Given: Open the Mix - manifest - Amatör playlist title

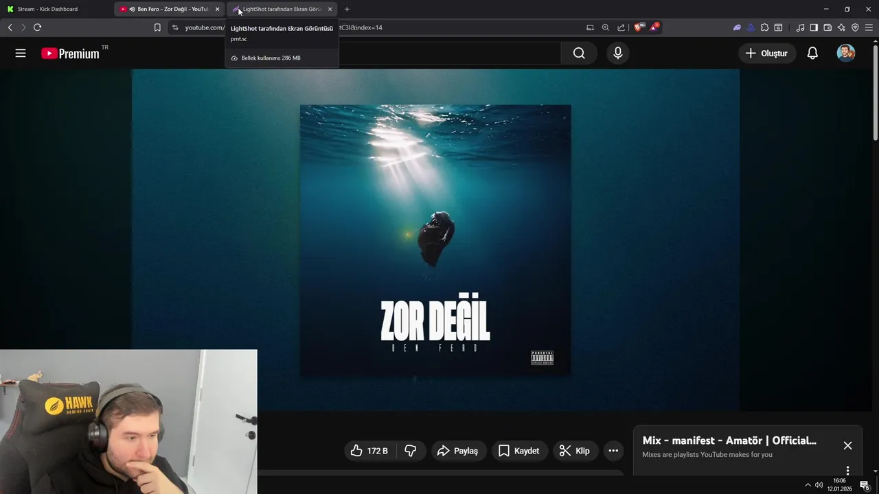Looking at the screenshot, I should coord(729,440).
